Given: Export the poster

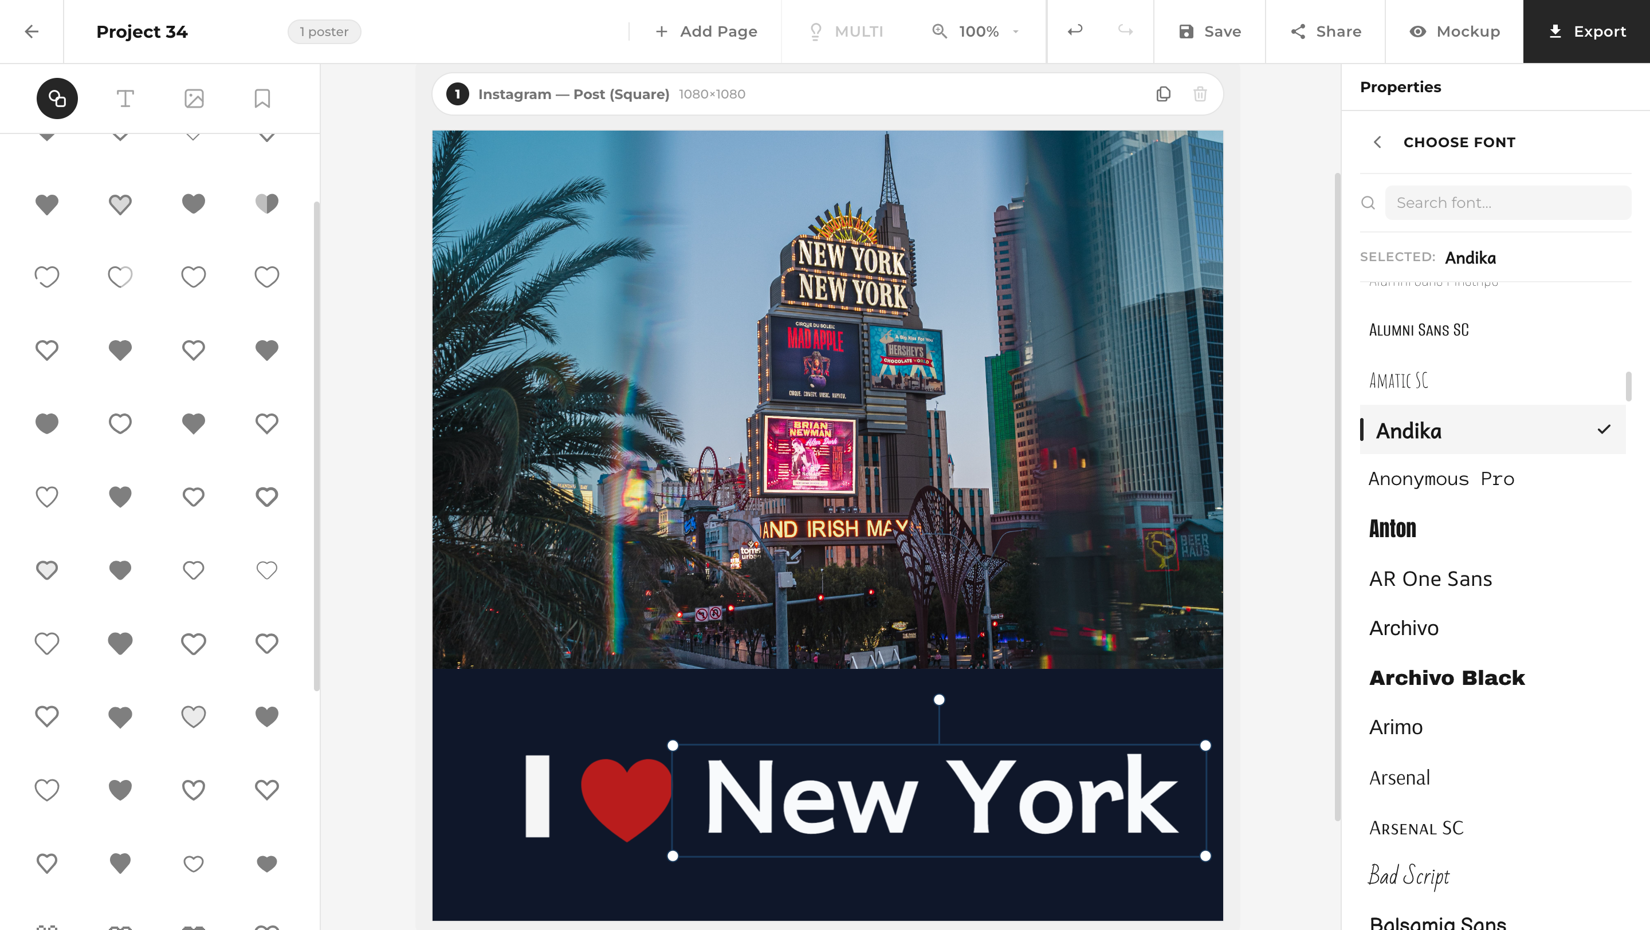Looking at the screenshot, I should 1587,31.
